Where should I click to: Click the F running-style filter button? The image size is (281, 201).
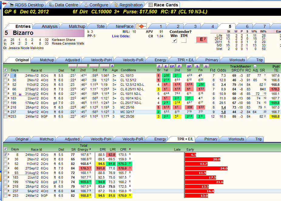(x=159, y=66)
